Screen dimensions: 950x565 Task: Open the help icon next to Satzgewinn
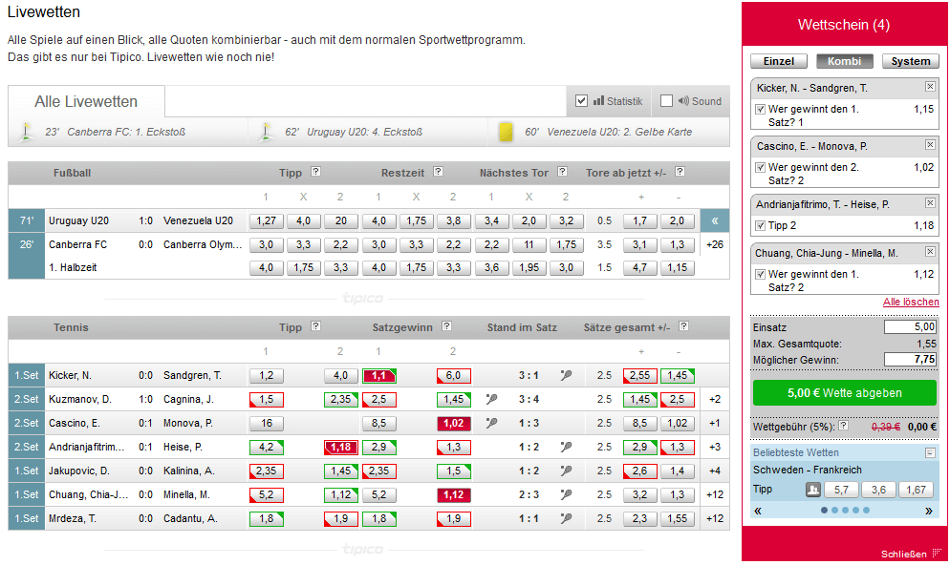pos(446,326)
